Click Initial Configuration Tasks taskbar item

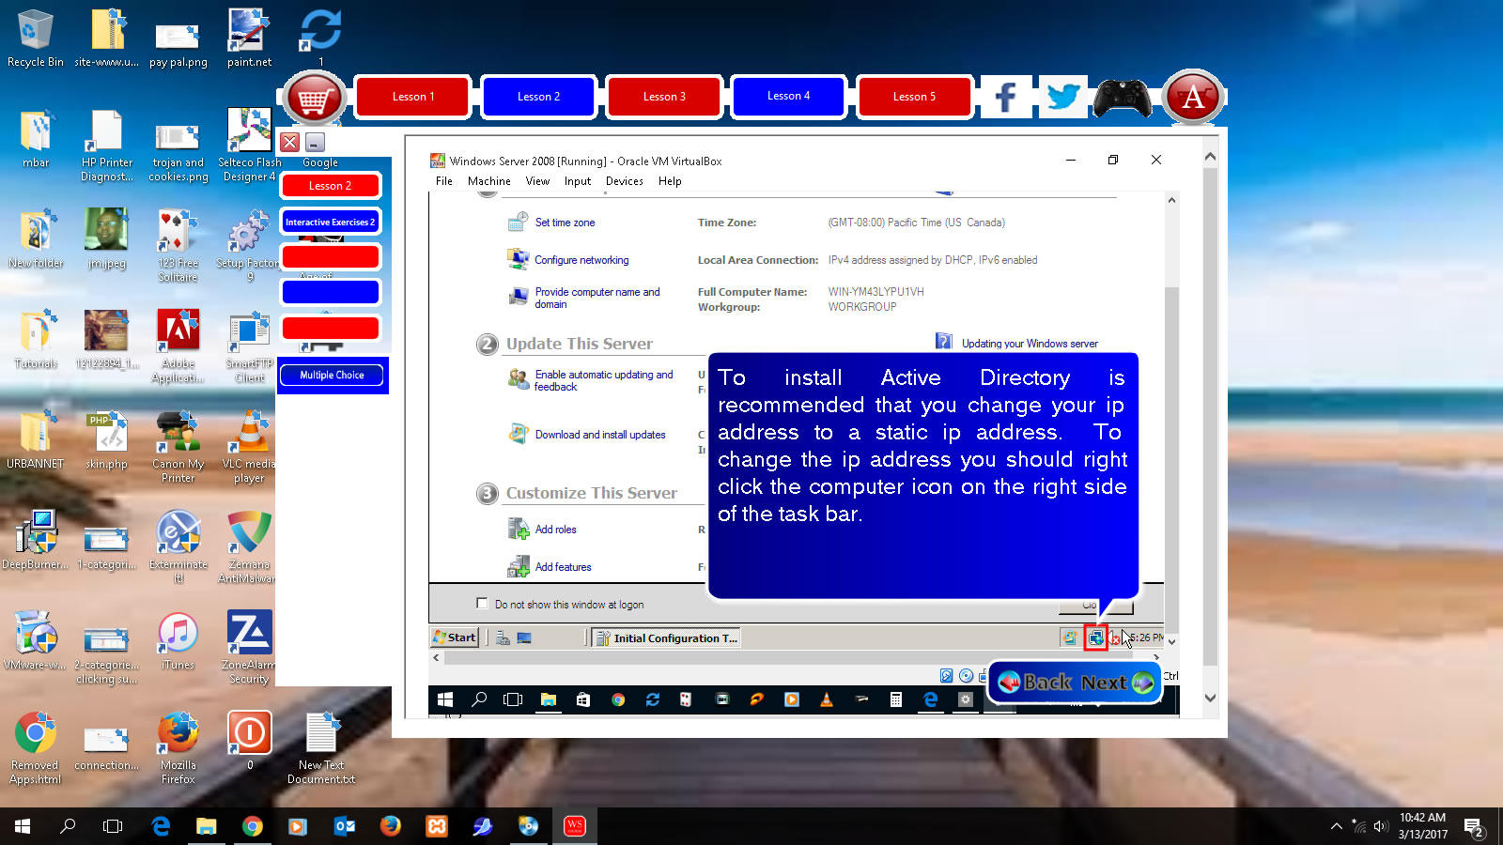pos(666,638)
